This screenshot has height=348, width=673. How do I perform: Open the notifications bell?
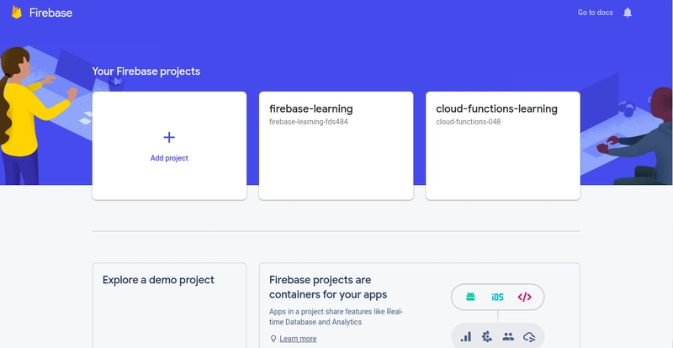628,13
